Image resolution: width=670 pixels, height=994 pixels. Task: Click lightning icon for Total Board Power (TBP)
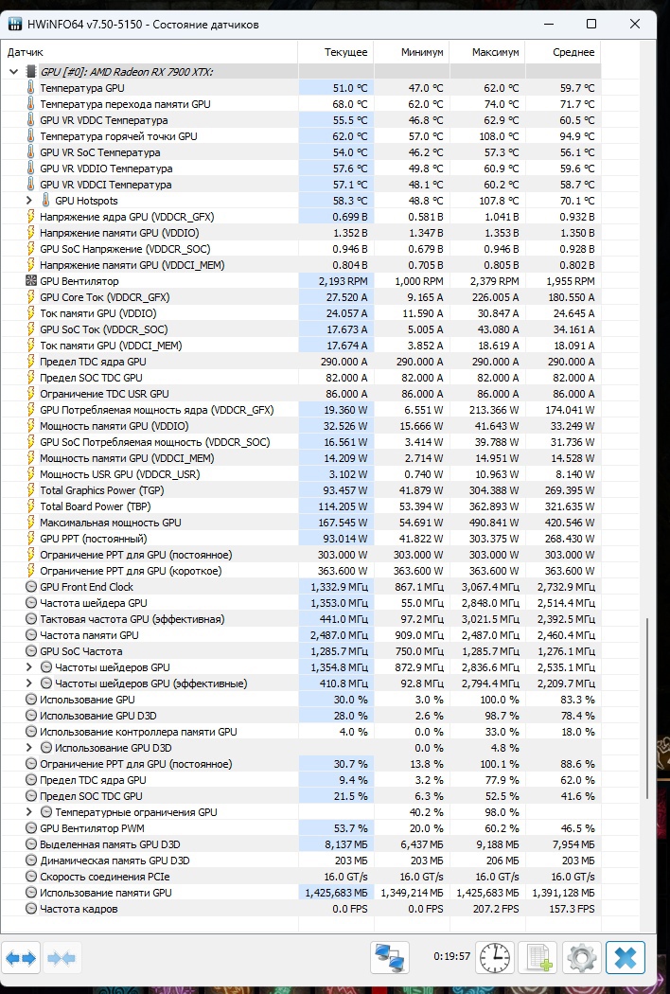click(x=30, y=506)
